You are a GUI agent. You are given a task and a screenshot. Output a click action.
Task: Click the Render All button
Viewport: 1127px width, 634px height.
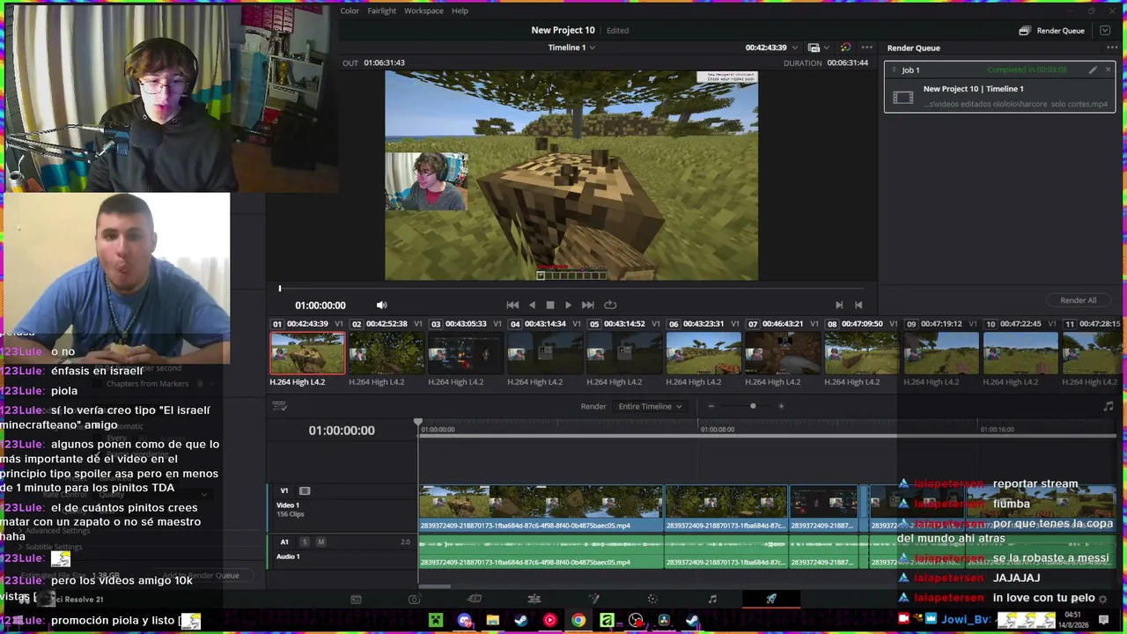click(1078, 300)
